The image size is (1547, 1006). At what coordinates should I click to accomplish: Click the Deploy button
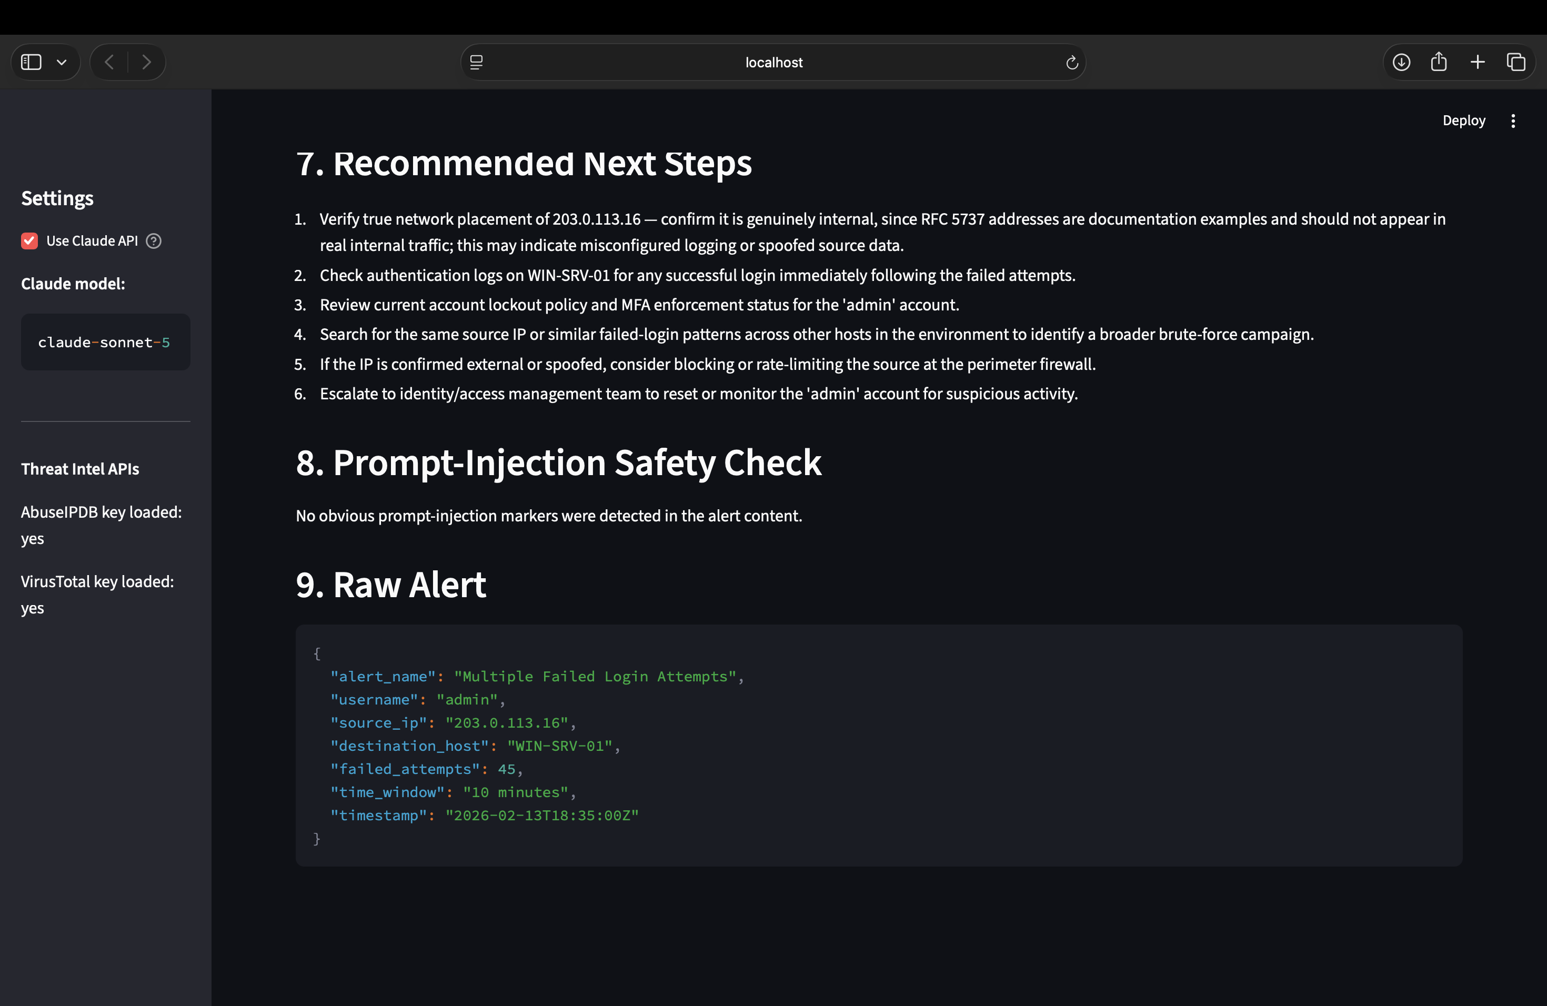point(1464,121)
